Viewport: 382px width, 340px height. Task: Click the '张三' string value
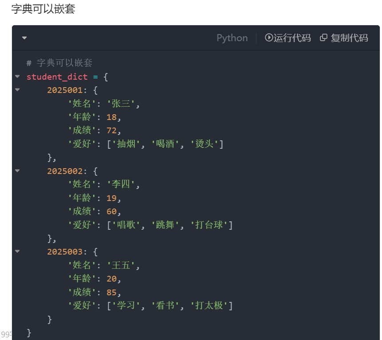121,104
